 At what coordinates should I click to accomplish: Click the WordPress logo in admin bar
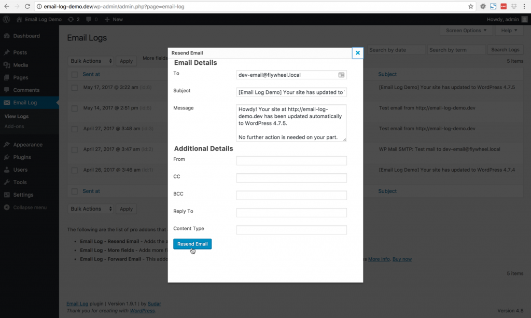[6, 19]
